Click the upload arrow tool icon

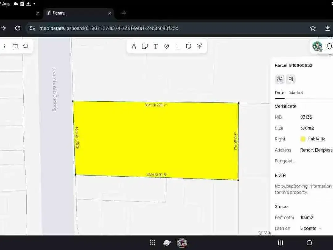pyautogui.click(x=199, y=46)
